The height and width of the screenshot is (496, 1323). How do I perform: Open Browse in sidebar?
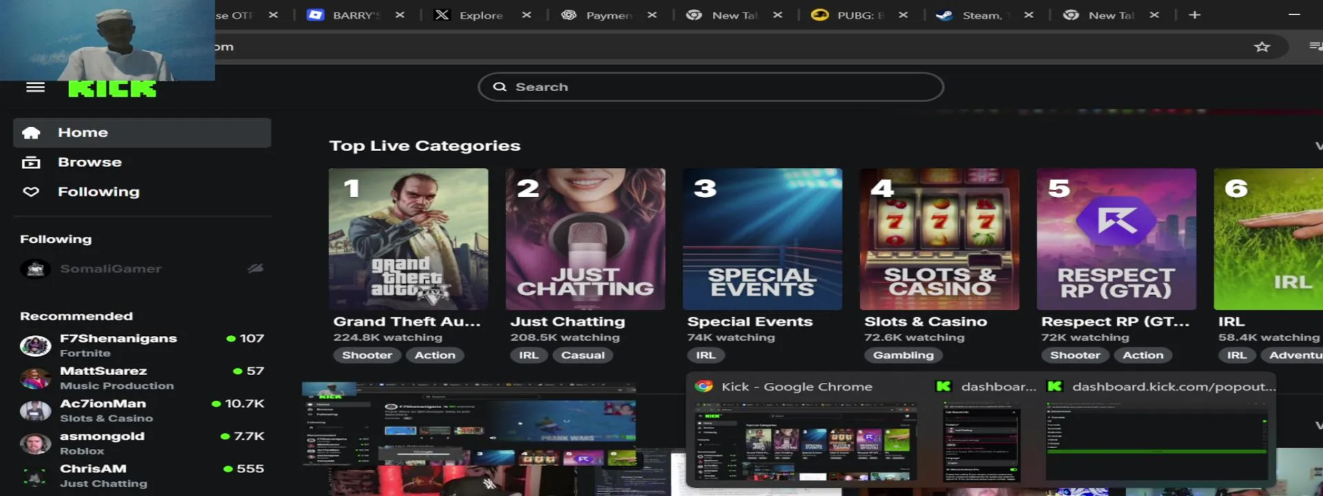pos(142,163)
